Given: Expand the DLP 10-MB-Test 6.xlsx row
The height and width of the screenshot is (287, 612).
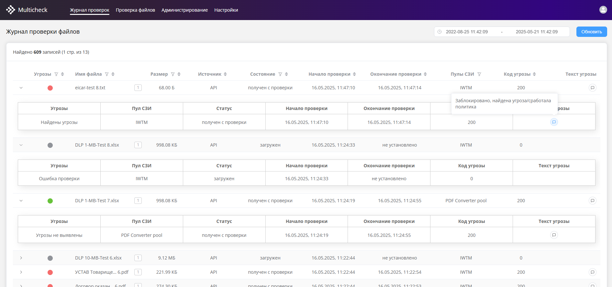Looking at the screenshot, I should tap(21, 258).
